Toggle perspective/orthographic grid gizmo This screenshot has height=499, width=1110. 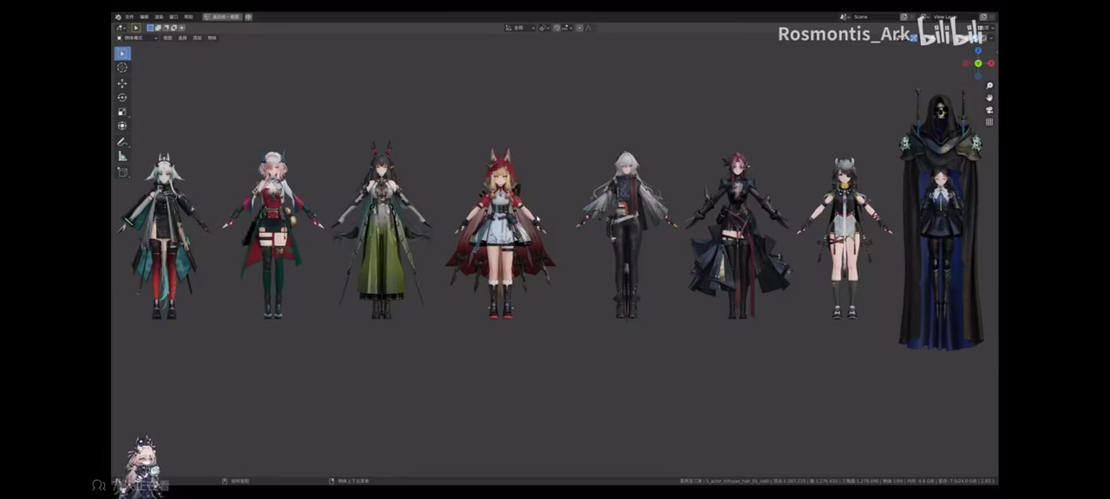pyautogui.click(x=989, y=122)
